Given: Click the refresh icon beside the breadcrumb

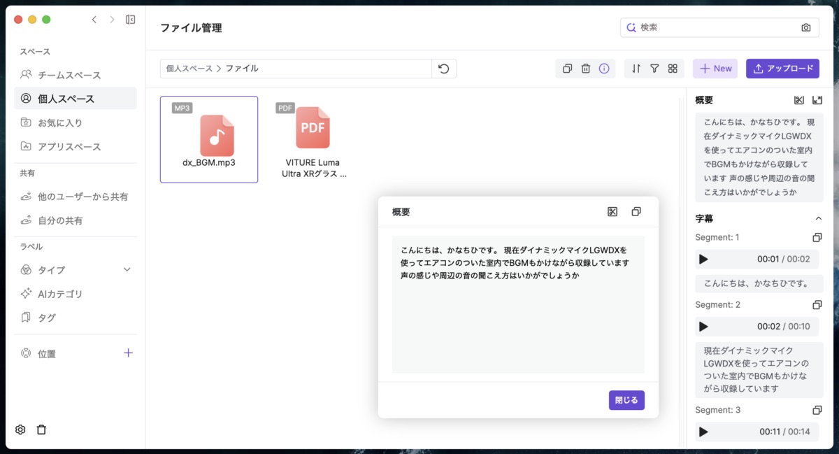Looking at the screenshot, I should click(445, 69).
